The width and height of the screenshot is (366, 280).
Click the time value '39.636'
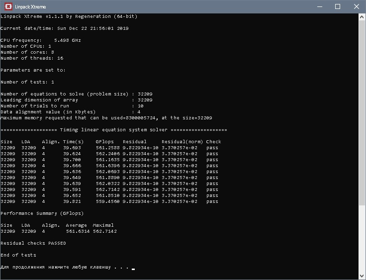pyautogui.click(x=72, y=172)
